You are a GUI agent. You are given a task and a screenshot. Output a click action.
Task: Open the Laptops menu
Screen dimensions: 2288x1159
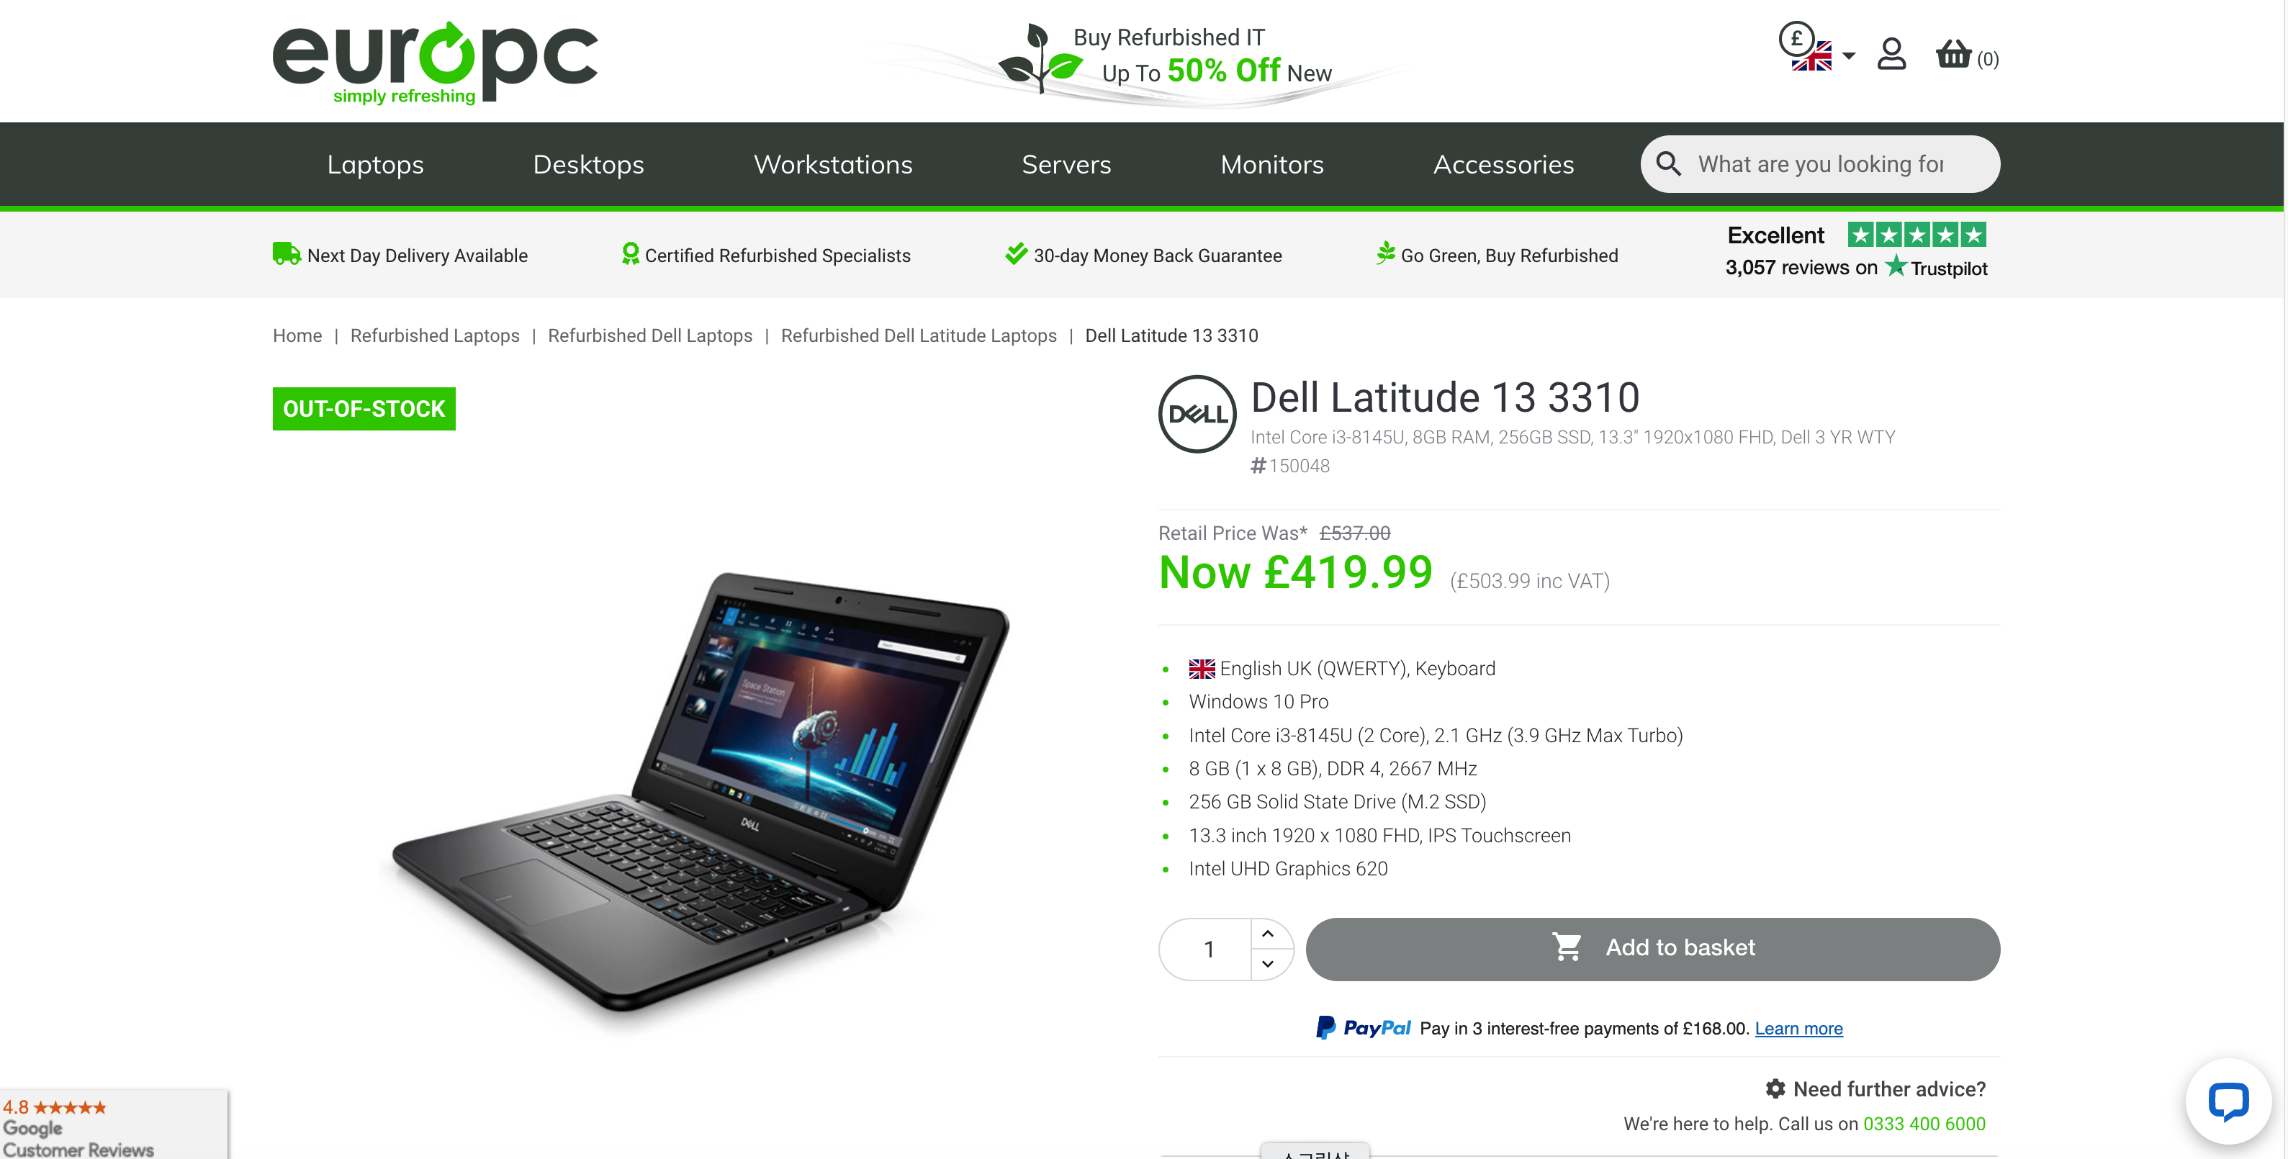pos(375,164)
